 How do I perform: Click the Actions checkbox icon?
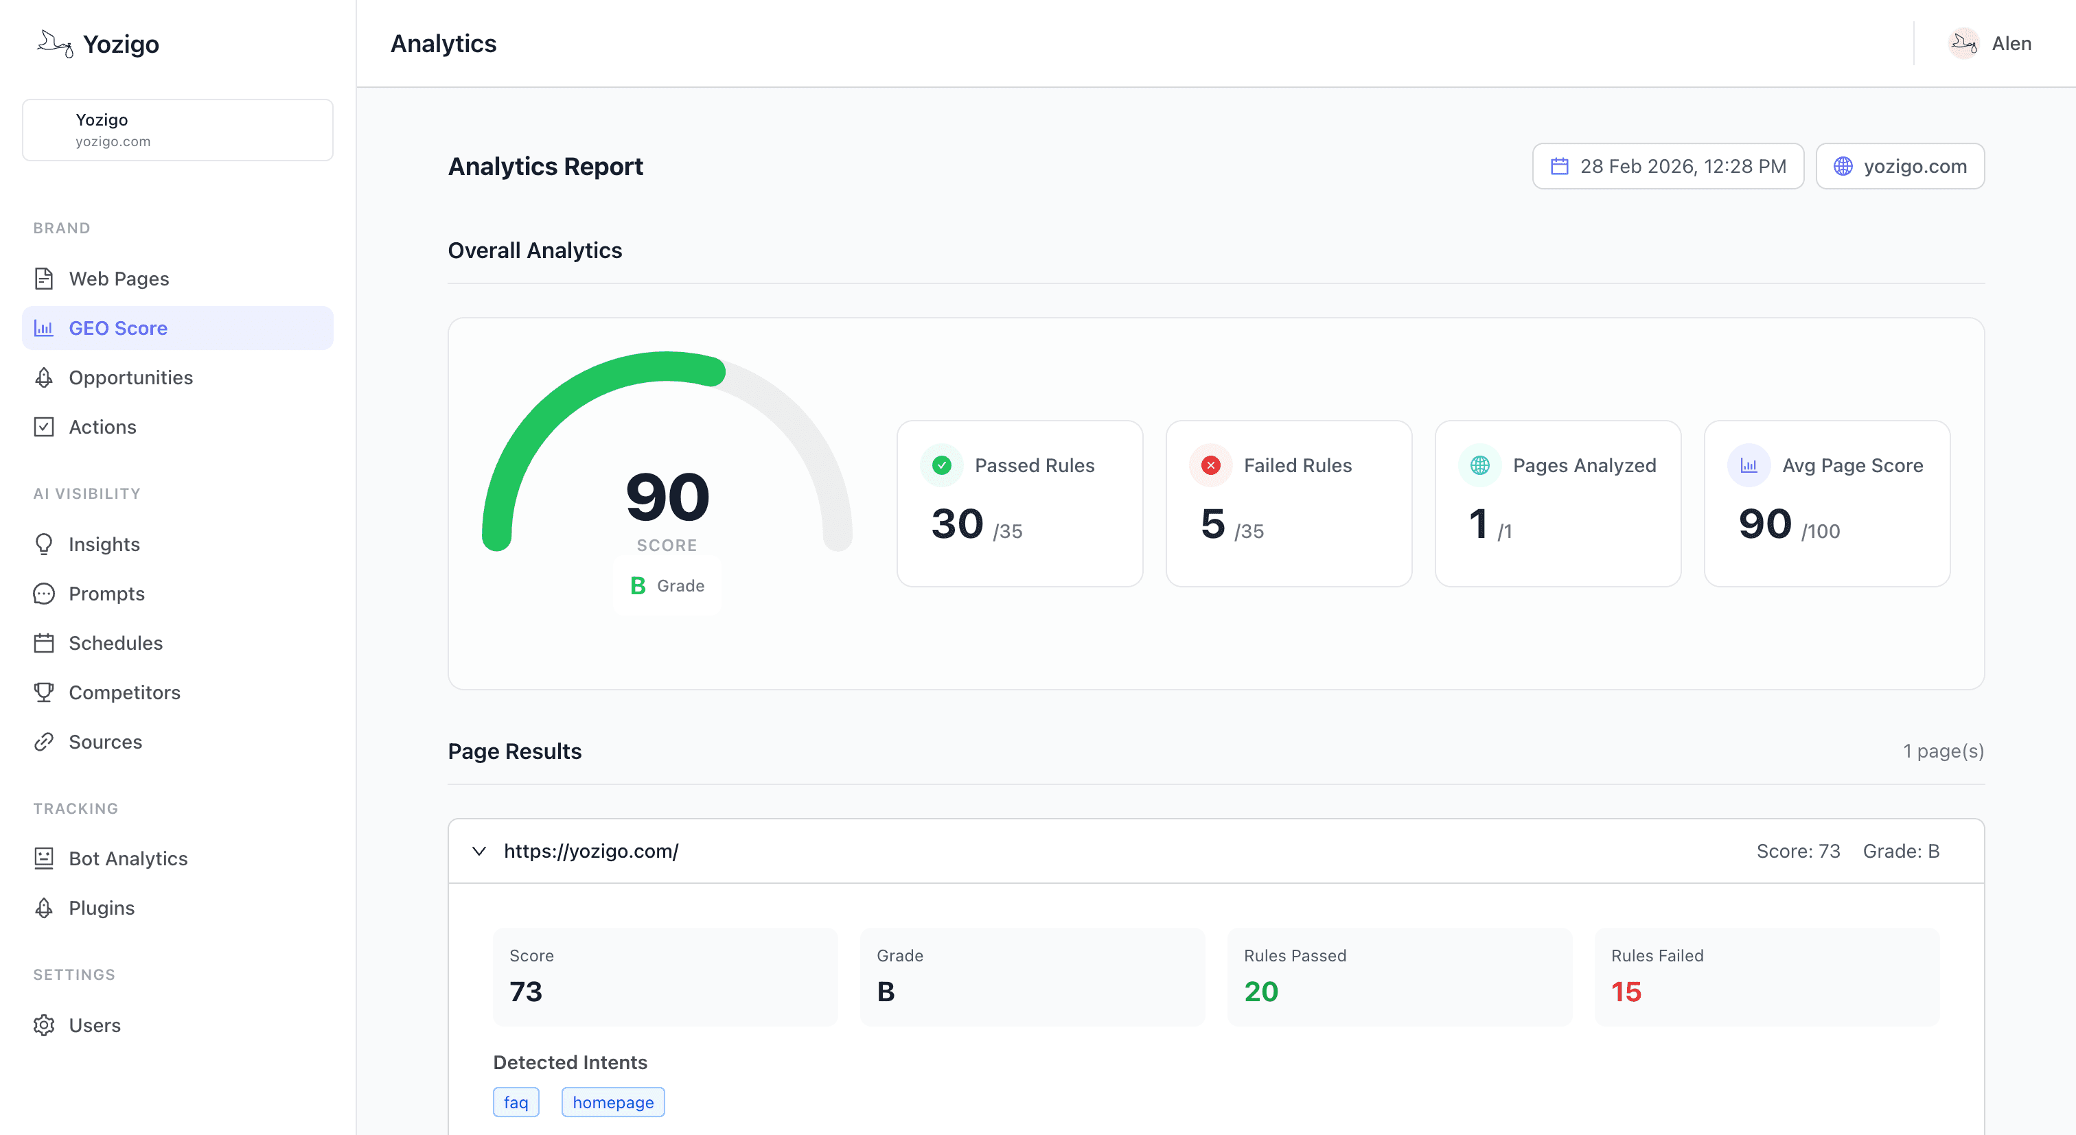pyautogui.click(x=45, y=426)
